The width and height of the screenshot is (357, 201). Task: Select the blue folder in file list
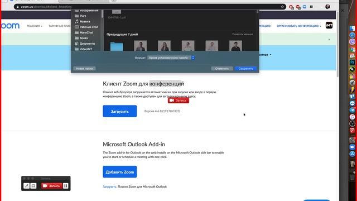(117, 46)
